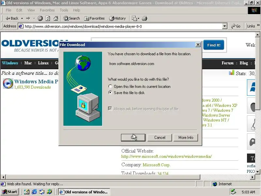This screenshot has height=196, width=261.
Task: Launch Outlook Express from Quick Launch
Action: pyautogui.click(x=42, y=192)
